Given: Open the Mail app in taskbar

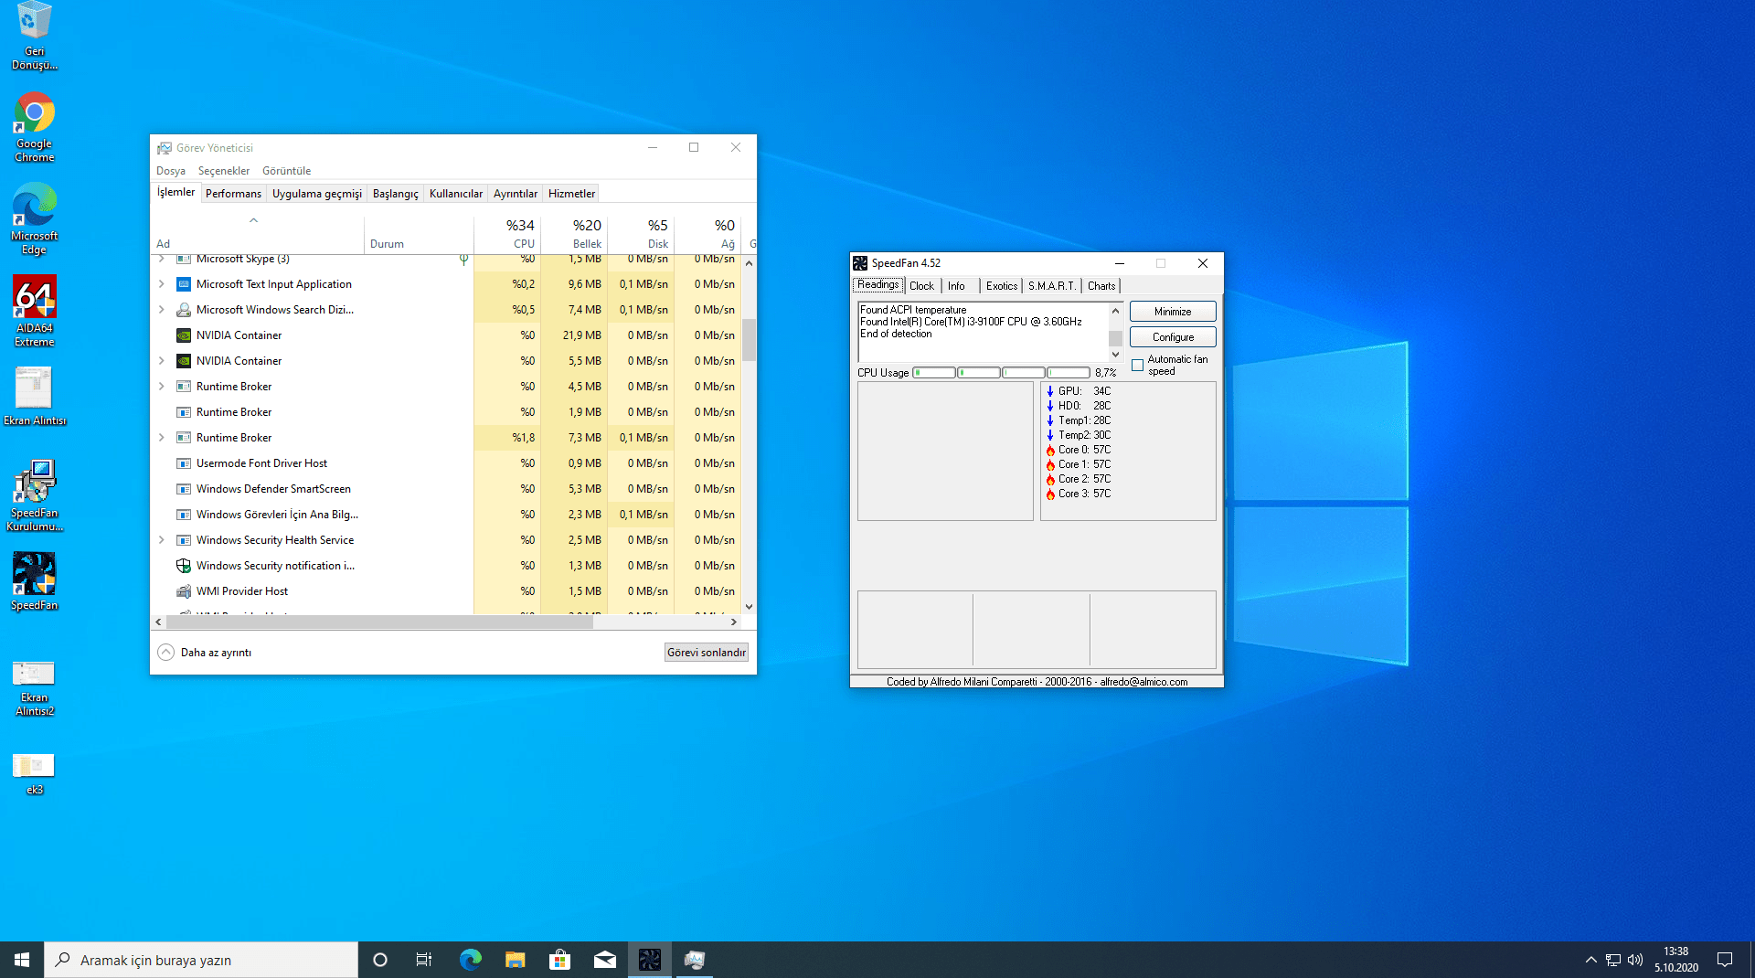Looking at the screenshot, I should tap(604, 960).
